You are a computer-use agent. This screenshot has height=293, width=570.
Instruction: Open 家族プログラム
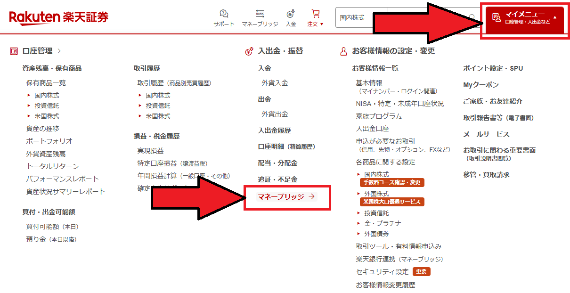pyautogui.click(x=379, y=116)
